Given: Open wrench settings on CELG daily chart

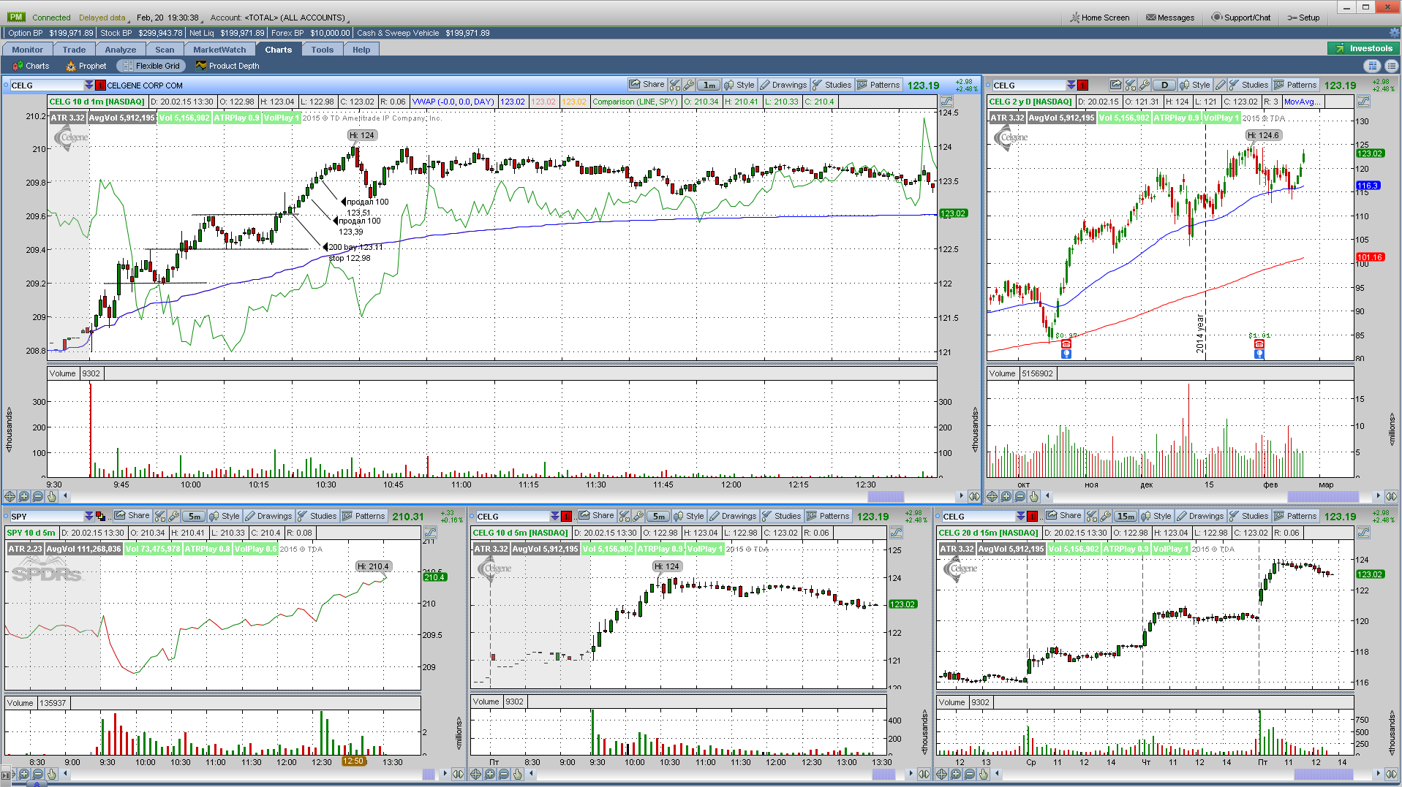Looking at the screenshot, I should coord(1145,85).
